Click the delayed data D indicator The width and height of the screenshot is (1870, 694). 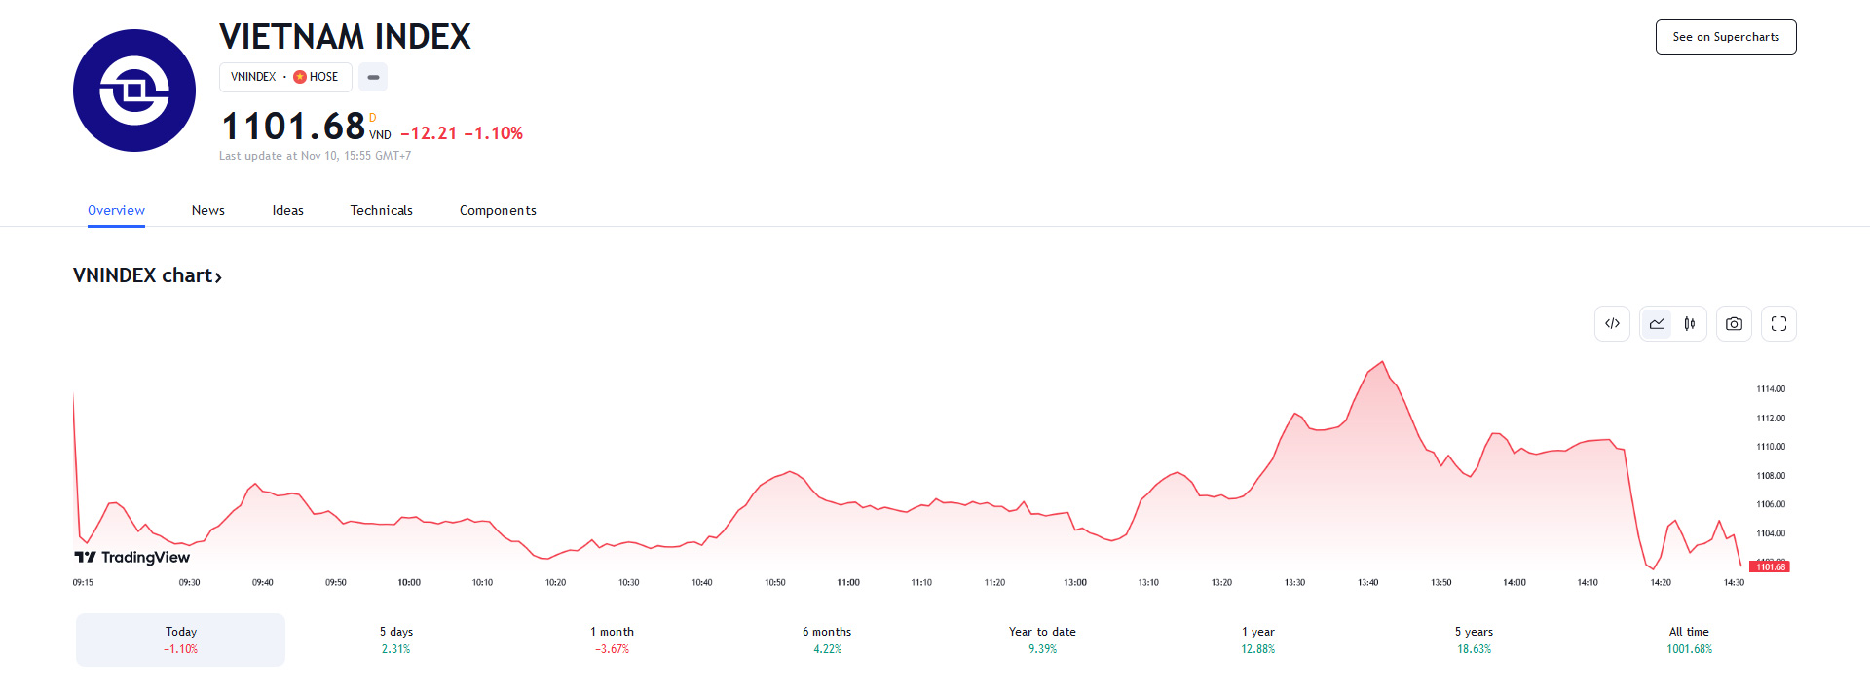[x=372, y=118]
